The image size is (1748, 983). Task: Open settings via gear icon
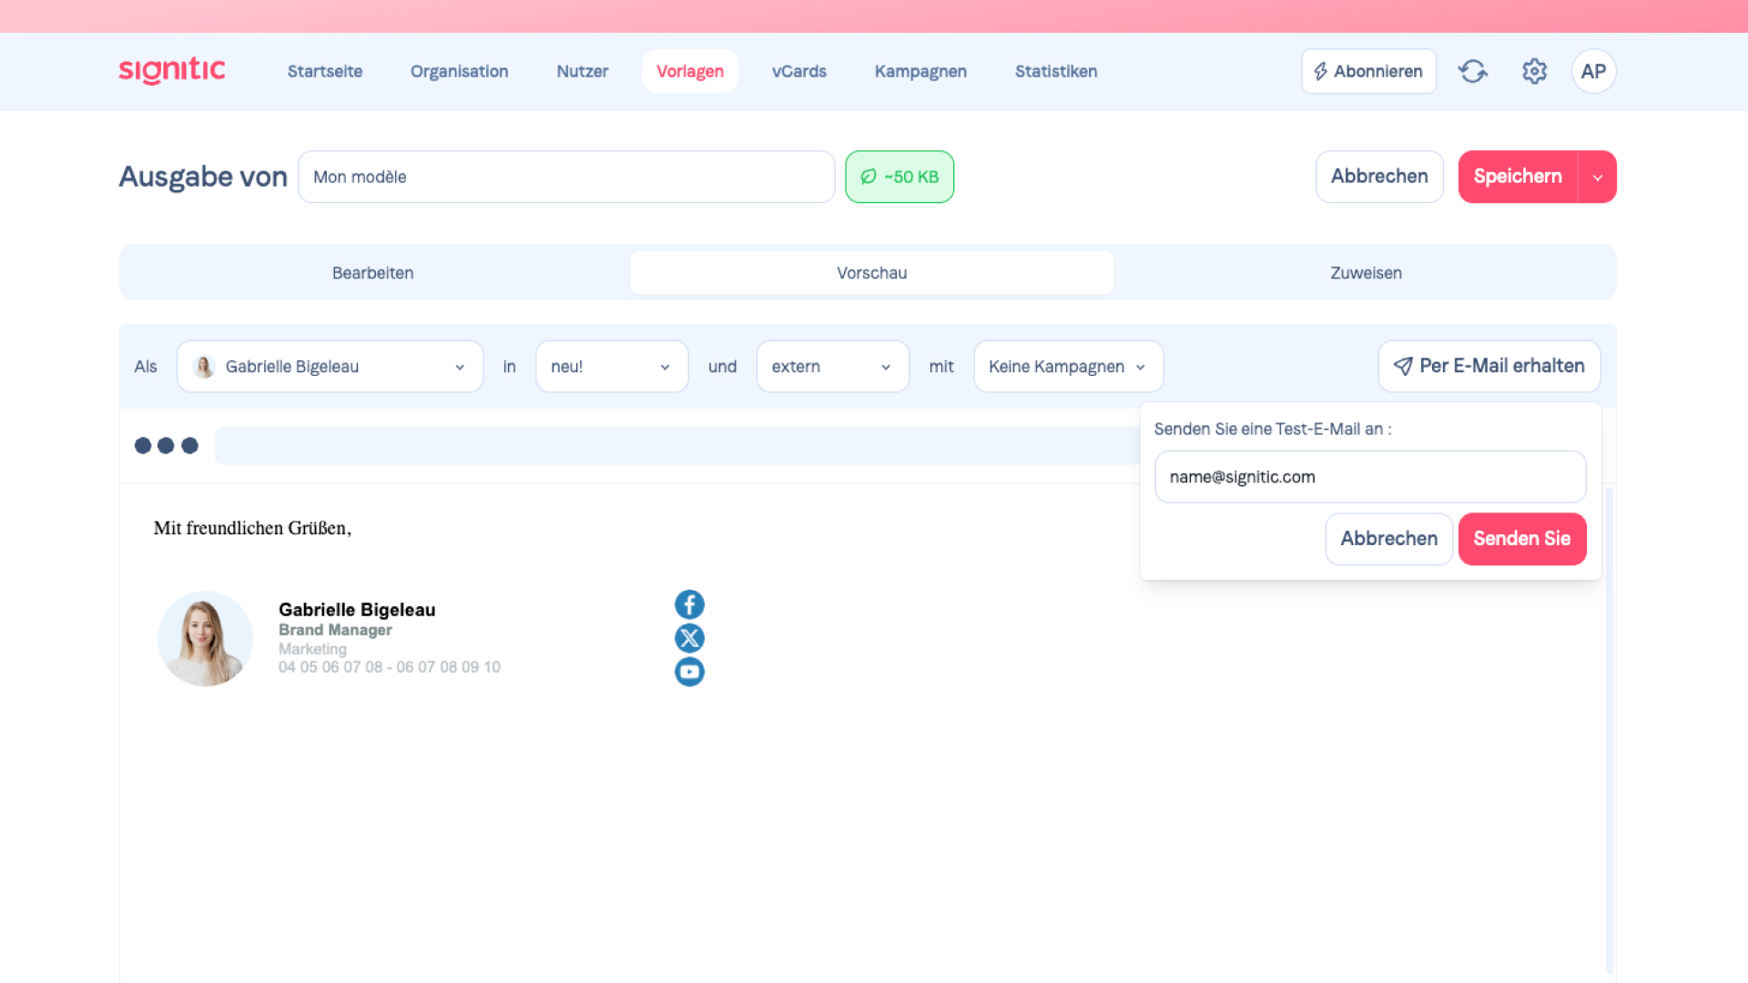1534,71
